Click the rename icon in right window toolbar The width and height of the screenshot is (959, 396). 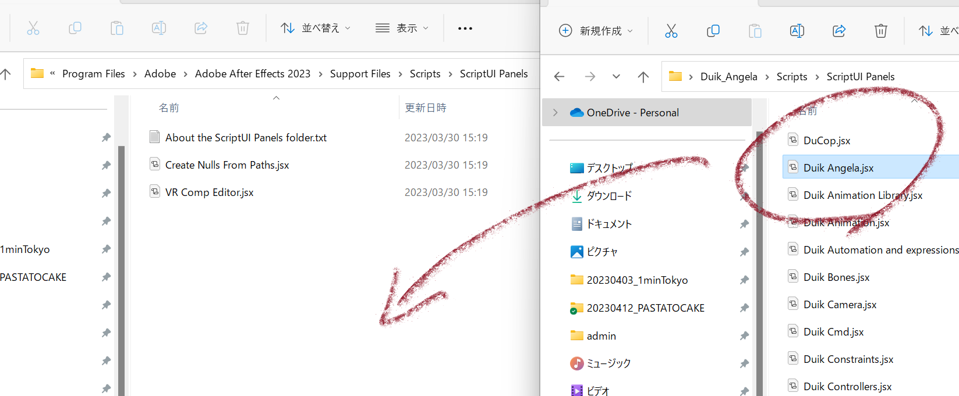(x=797, y=31)
